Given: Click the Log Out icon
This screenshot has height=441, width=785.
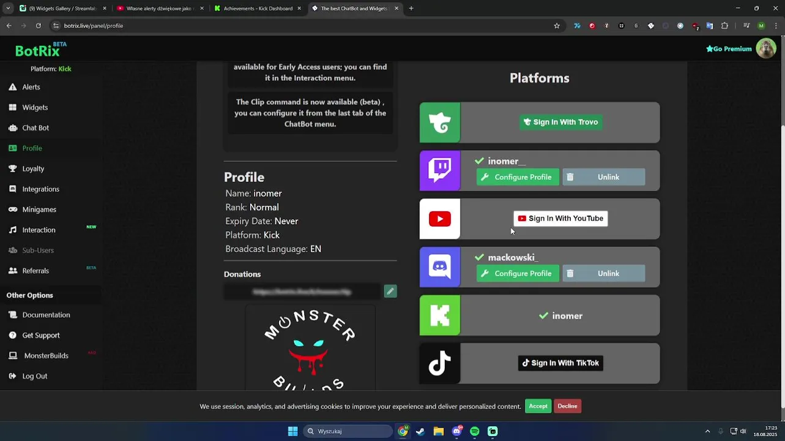Looking at the screenshot, I should click(x=12, y=376).
